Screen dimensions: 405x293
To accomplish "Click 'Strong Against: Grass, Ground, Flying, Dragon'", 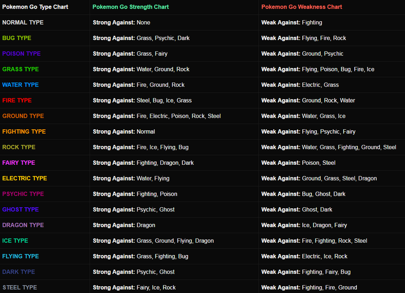I will click(153, 241).
